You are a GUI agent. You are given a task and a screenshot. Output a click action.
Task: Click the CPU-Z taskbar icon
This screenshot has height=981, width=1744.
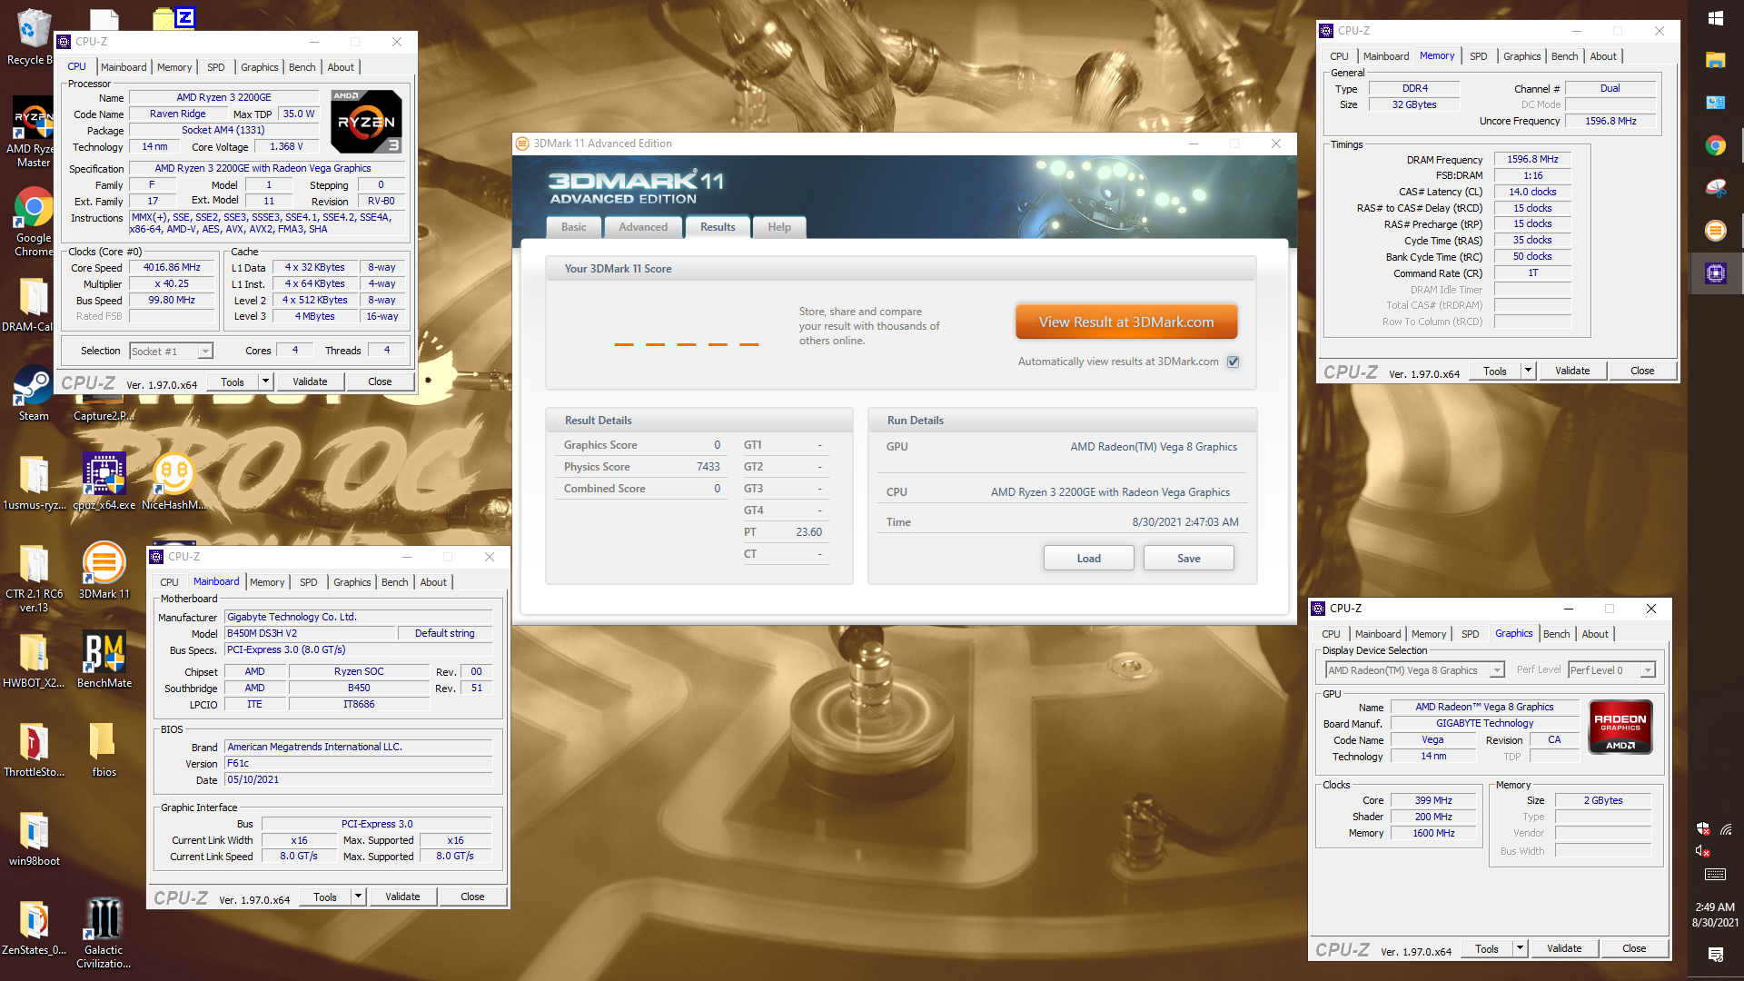pyautogui.click(x=1716, y=272)
